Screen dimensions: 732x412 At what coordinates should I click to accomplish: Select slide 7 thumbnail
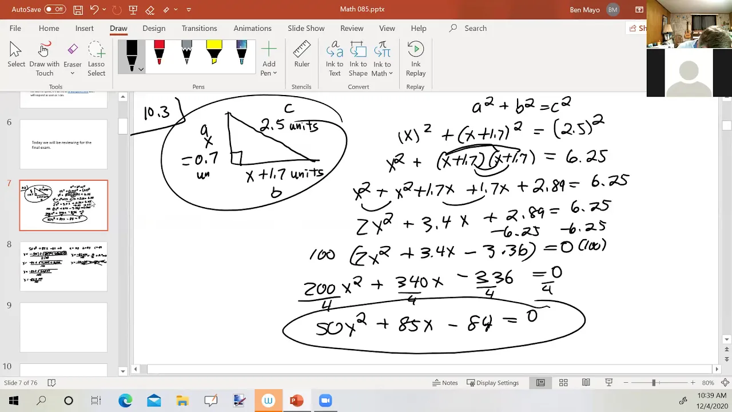(x=63, y=205)
